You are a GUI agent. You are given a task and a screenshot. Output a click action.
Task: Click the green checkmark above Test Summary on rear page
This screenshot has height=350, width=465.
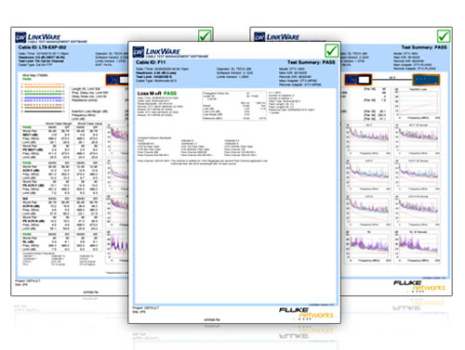click(444, 36)
